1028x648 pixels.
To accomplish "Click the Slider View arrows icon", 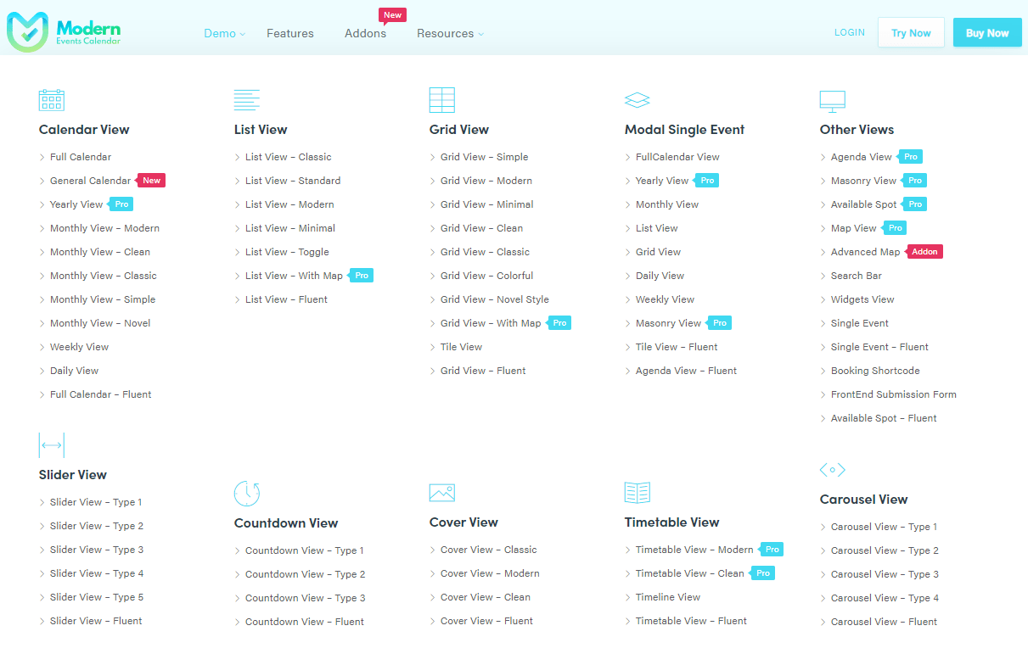I will pyautogui.click(x=52, y=445).
